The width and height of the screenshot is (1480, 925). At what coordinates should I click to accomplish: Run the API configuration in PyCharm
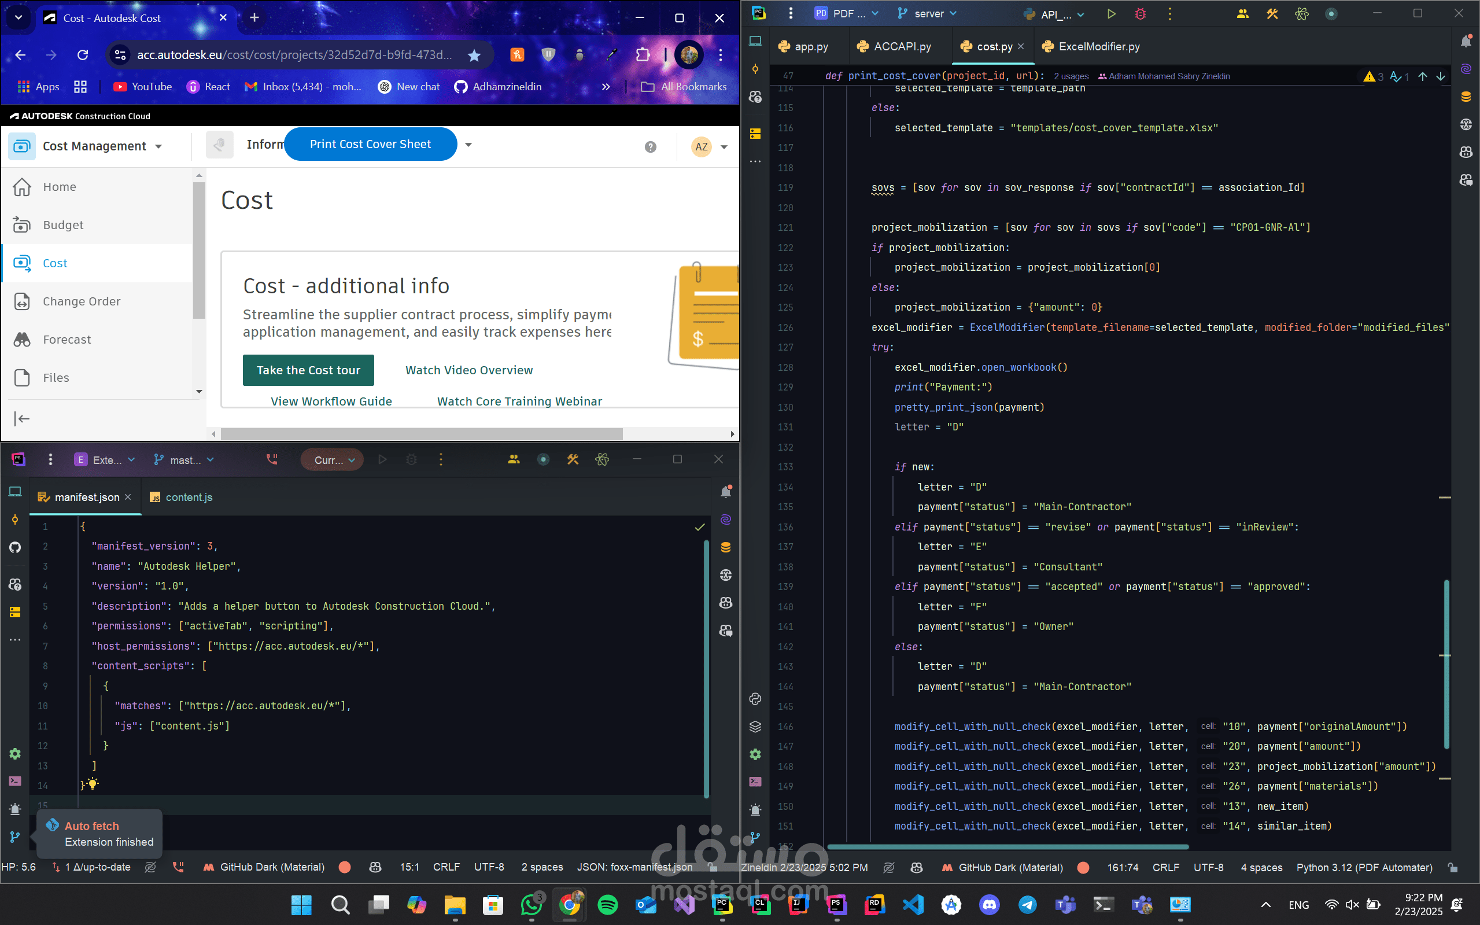(x=1111, y=13)
